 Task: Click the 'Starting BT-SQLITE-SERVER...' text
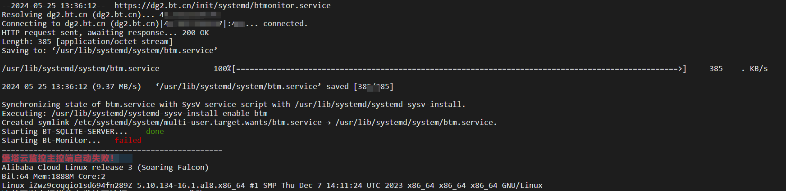tap(64, 131)
